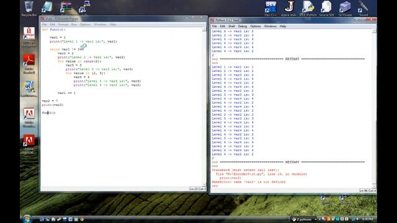Open the Dev-C++ desktop shortcut
The image size is (397, 223).
pyautogui.click(x=270, y=8)
